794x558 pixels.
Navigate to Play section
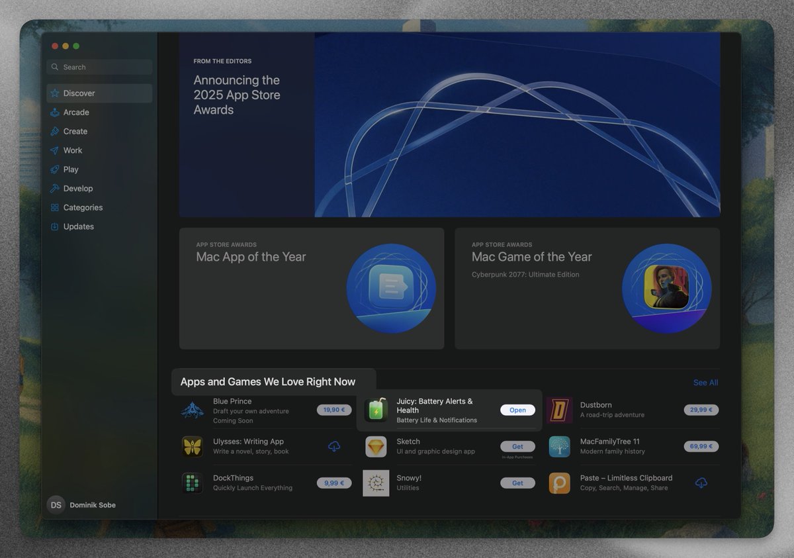(x=99, y=169)
